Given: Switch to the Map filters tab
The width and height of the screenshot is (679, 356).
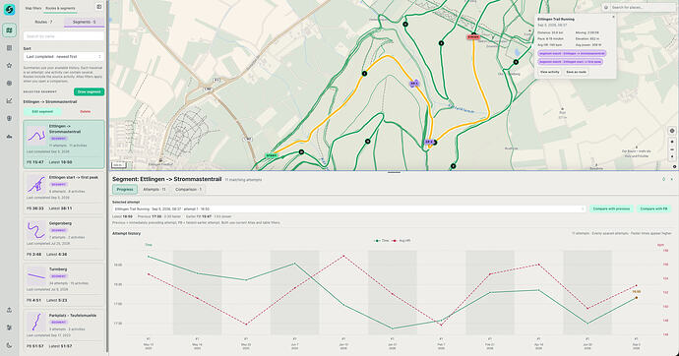Looking at the screenshot, I should [x=33, y=8].
